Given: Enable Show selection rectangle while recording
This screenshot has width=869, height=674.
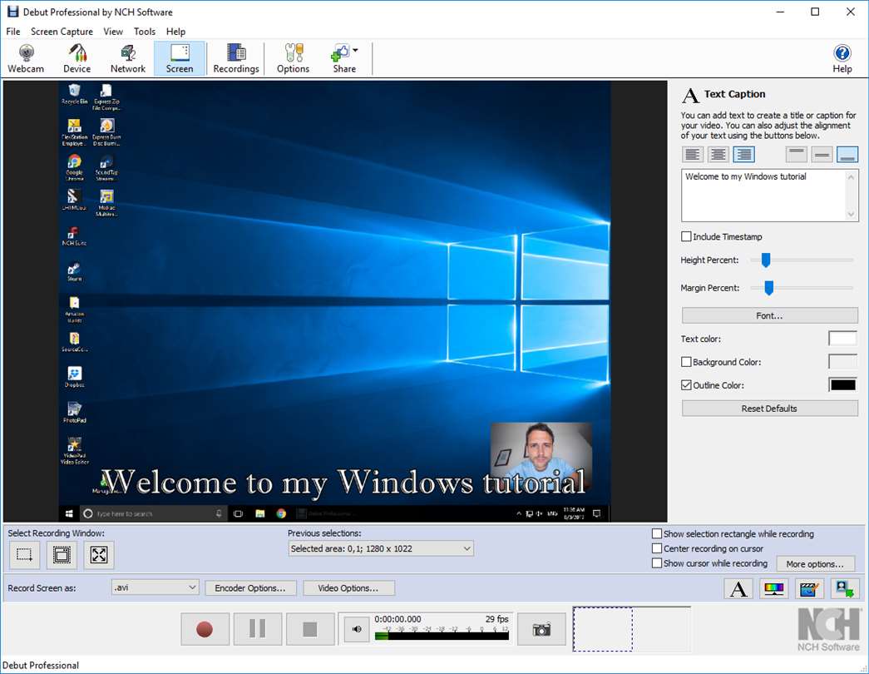Looking at the screenshot, I should (x=657, y=533).
